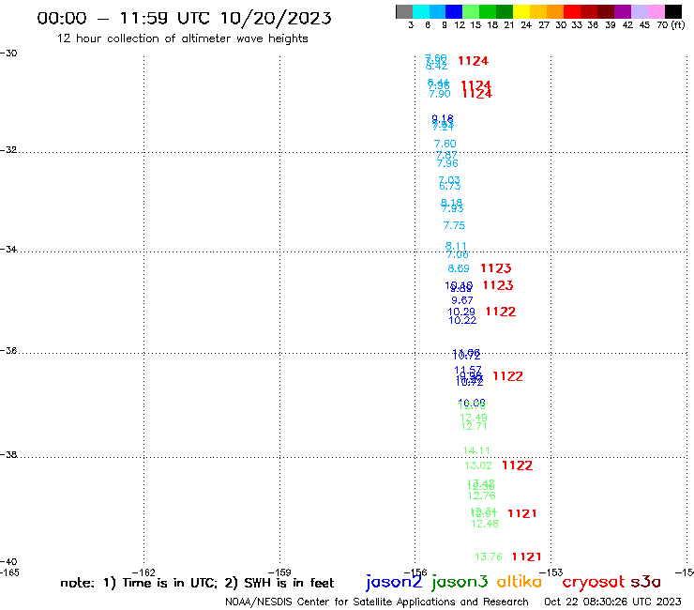Click the 12.76 wave height value
Image resolution: width=694 pixels, height=610 pixels.
tap(481, 496)
